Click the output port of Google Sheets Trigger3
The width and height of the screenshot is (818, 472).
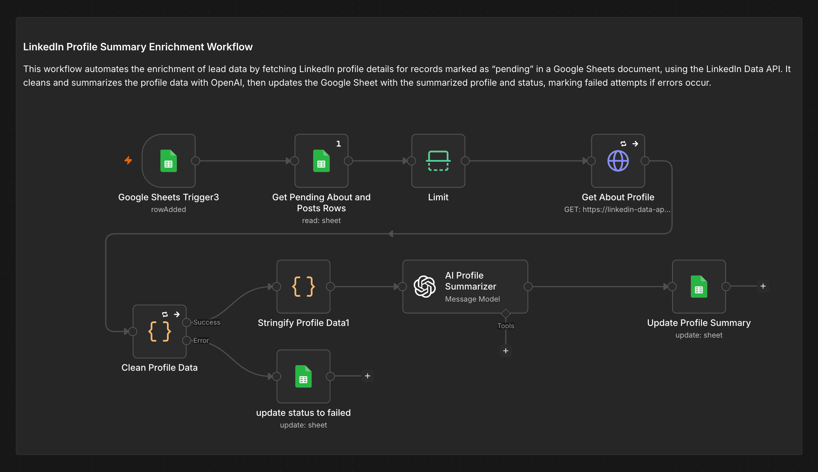pos(196,161)
